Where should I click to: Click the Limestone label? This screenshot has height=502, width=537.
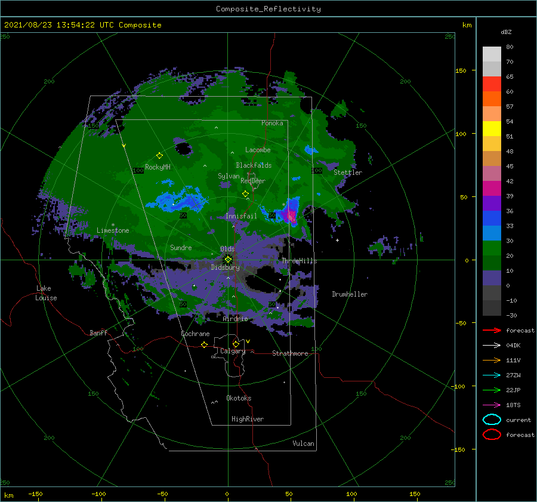click(x=113, y=230)
